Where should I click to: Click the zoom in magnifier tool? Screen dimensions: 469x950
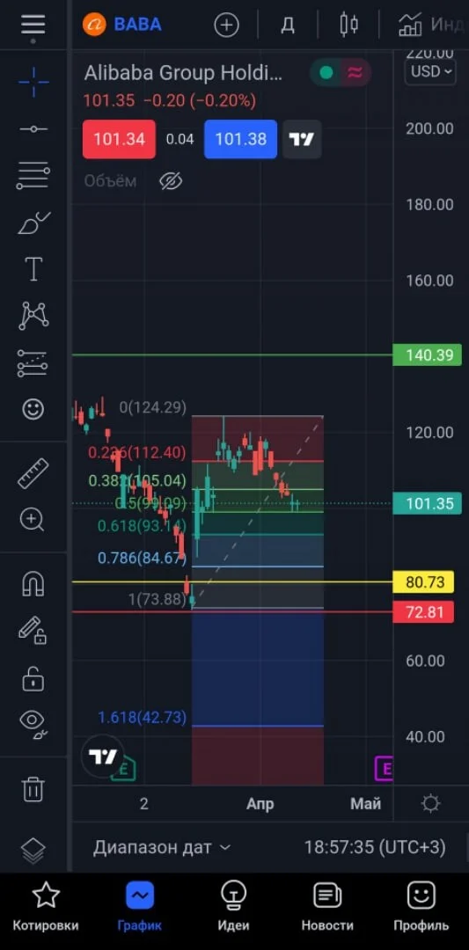(33, 519)
